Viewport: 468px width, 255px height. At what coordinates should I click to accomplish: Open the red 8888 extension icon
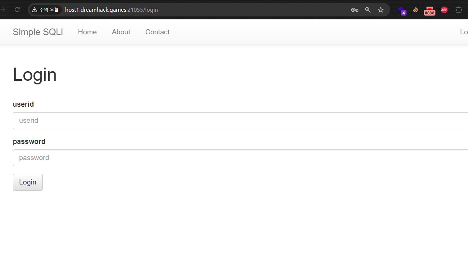coord(430,11)
